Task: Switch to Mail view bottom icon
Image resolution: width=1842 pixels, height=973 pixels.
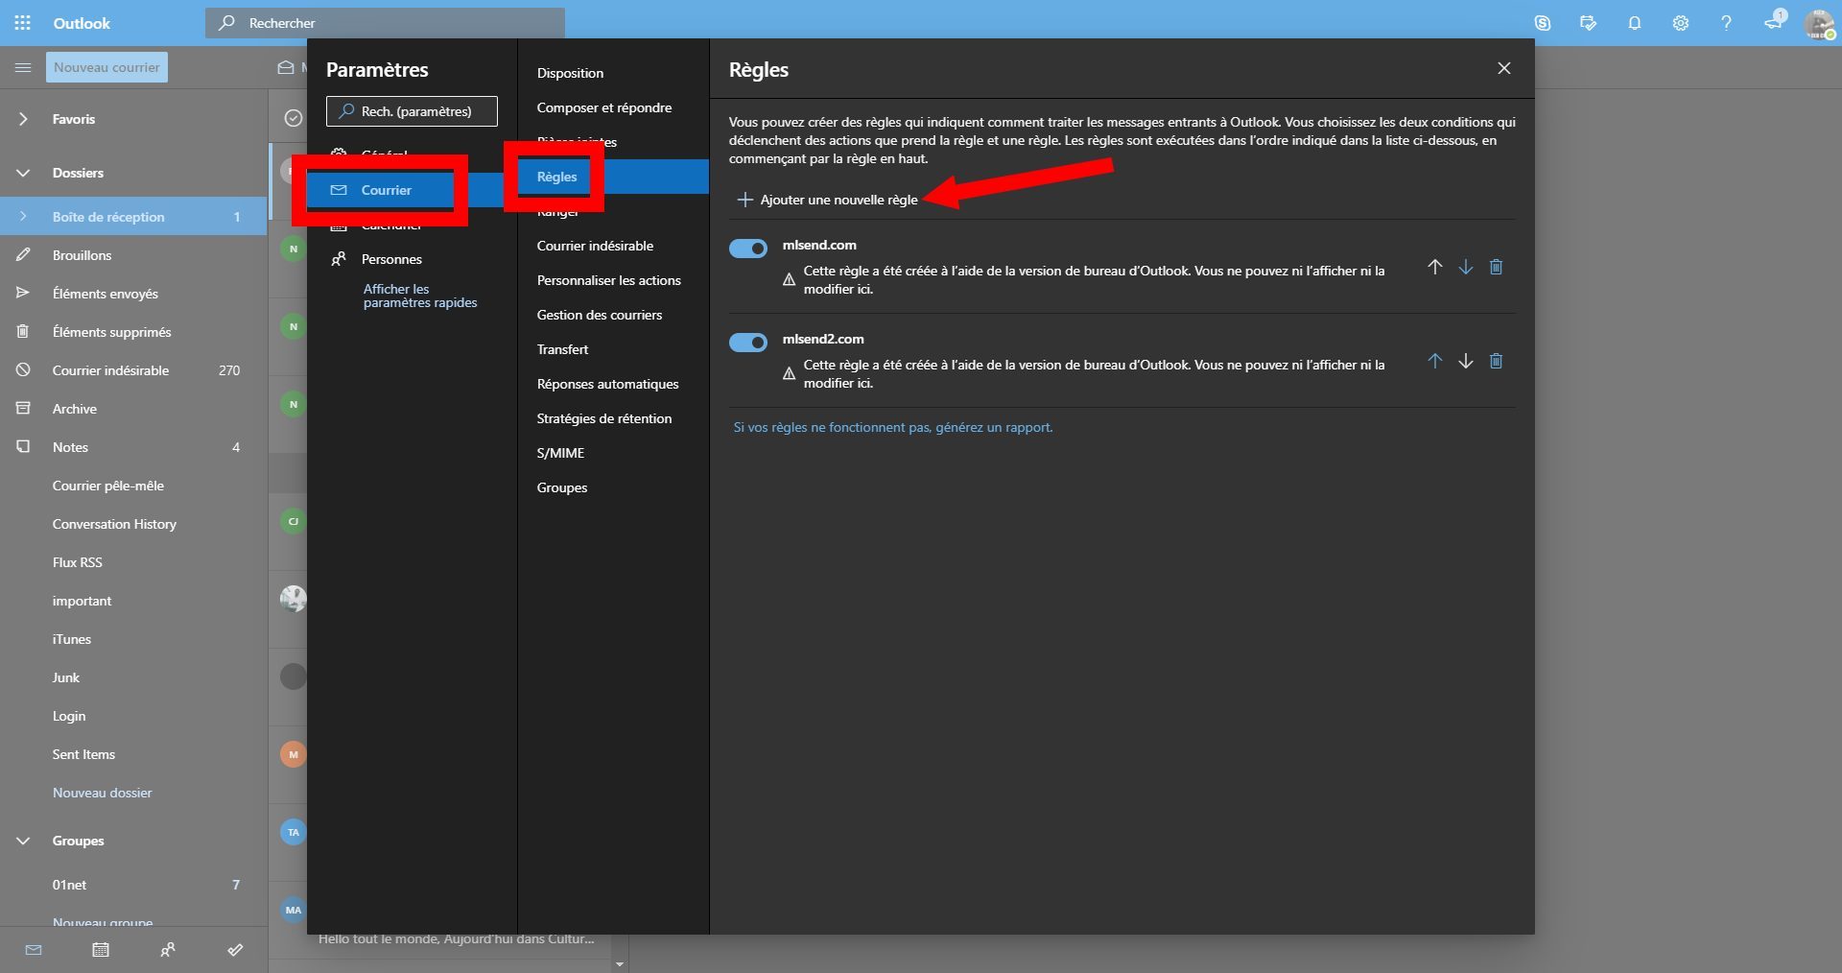Action: 34,950
